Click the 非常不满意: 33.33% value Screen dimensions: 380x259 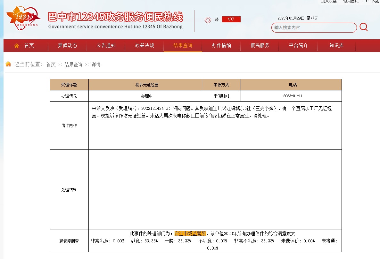pyautogui.click(x=254, y=241)
